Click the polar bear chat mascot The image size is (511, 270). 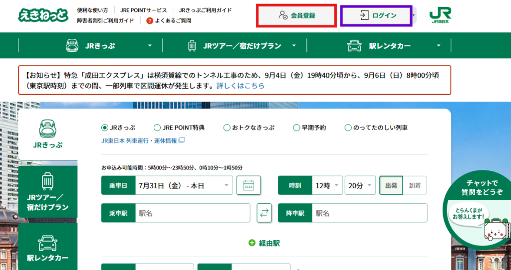497,229
